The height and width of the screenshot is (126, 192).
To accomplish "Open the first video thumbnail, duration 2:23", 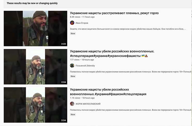I will pos(35,28).
